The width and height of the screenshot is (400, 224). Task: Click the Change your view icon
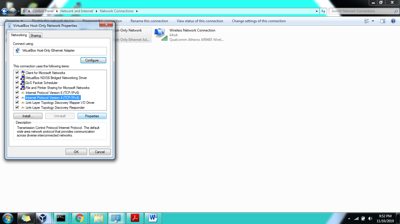click(367, 21)
